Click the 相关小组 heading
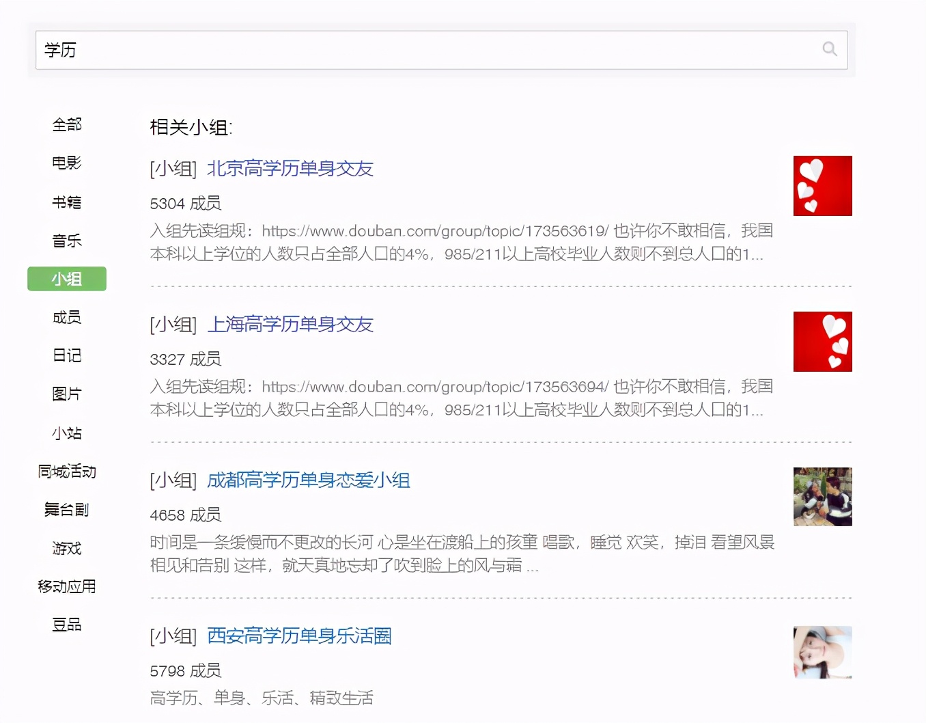Screen dimensions: 926x723 (191, 127)
